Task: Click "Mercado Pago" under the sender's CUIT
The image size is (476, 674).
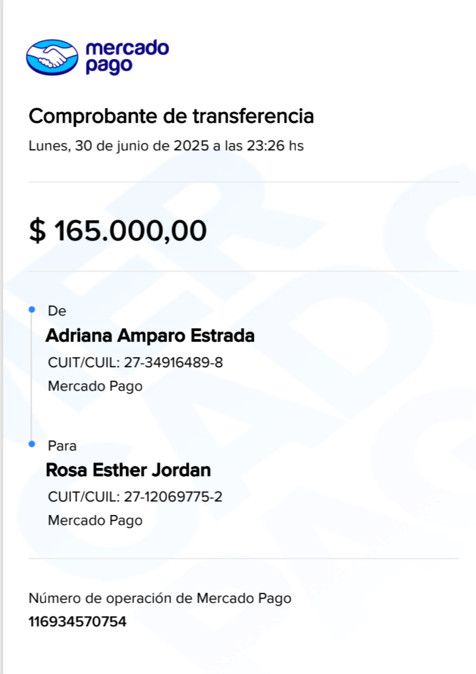Action: [x=95, y=386]
